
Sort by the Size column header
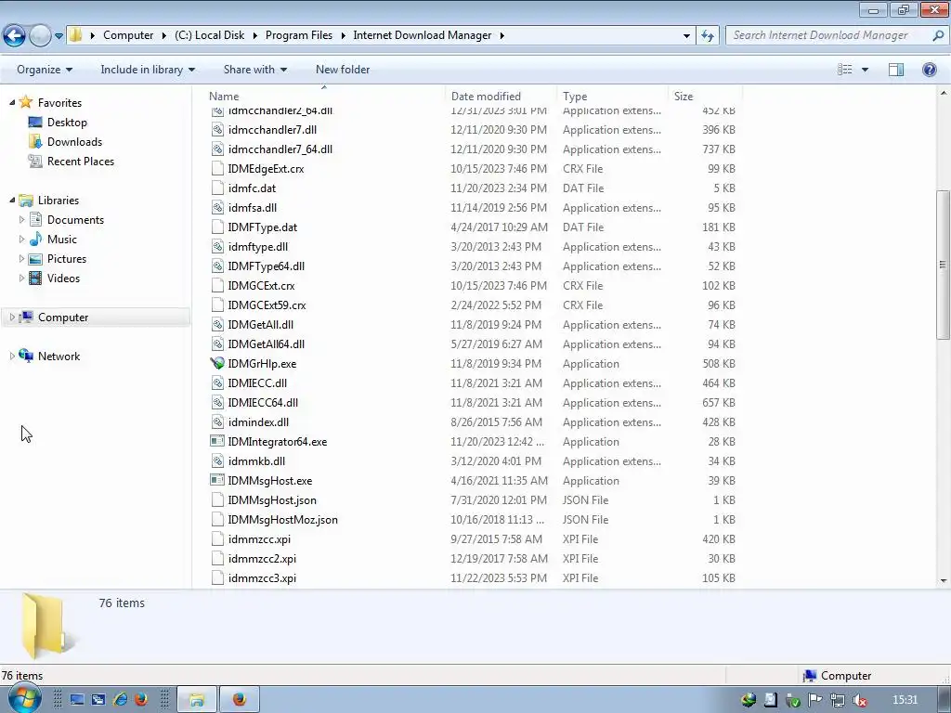click(706, 96)
